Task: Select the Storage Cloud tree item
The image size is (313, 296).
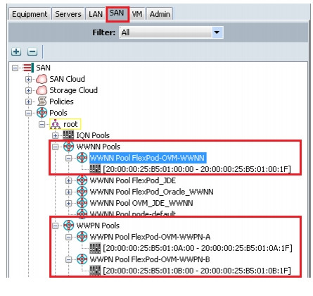Action: 73,90
